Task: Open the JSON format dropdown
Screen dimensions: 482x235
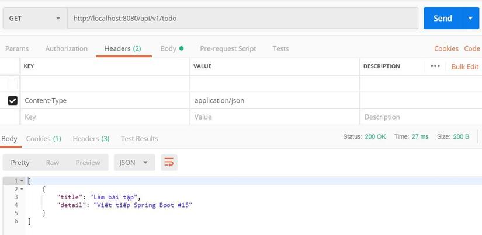Action: coord(134,163)
